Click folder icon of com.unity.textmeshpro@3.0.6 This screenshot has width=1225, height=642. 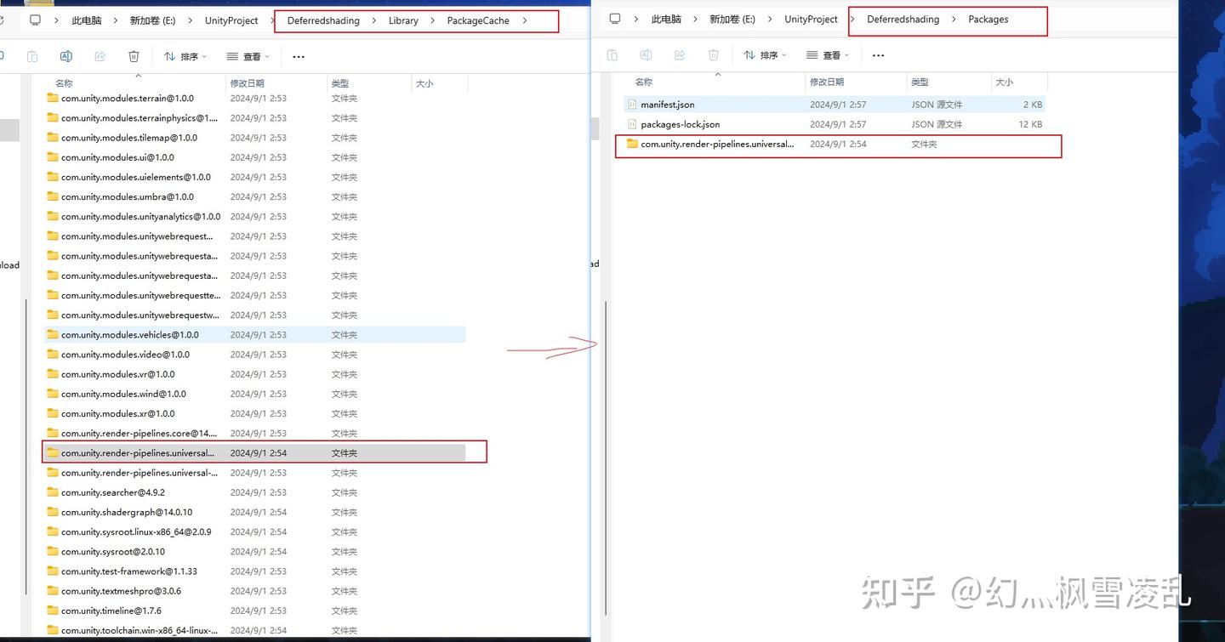(x=53, y=591)
